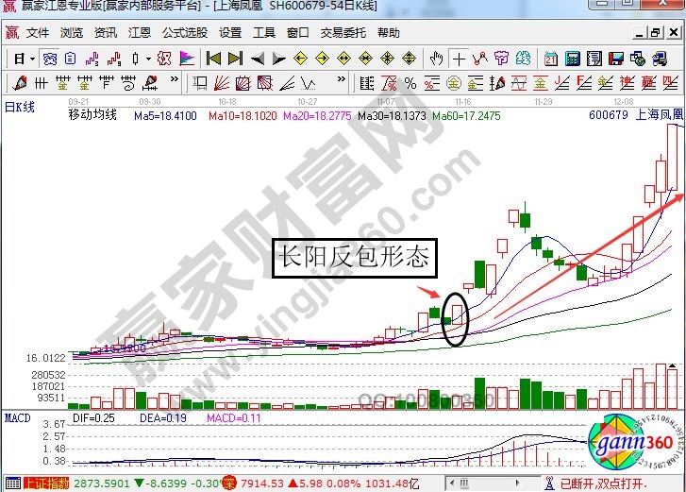This screenshot has width=686, height=492.
Task: Open the 日 period dropdown
Action: (23, 59)
